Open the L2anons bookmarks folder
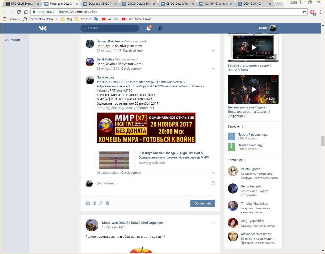 pos(84,19)
